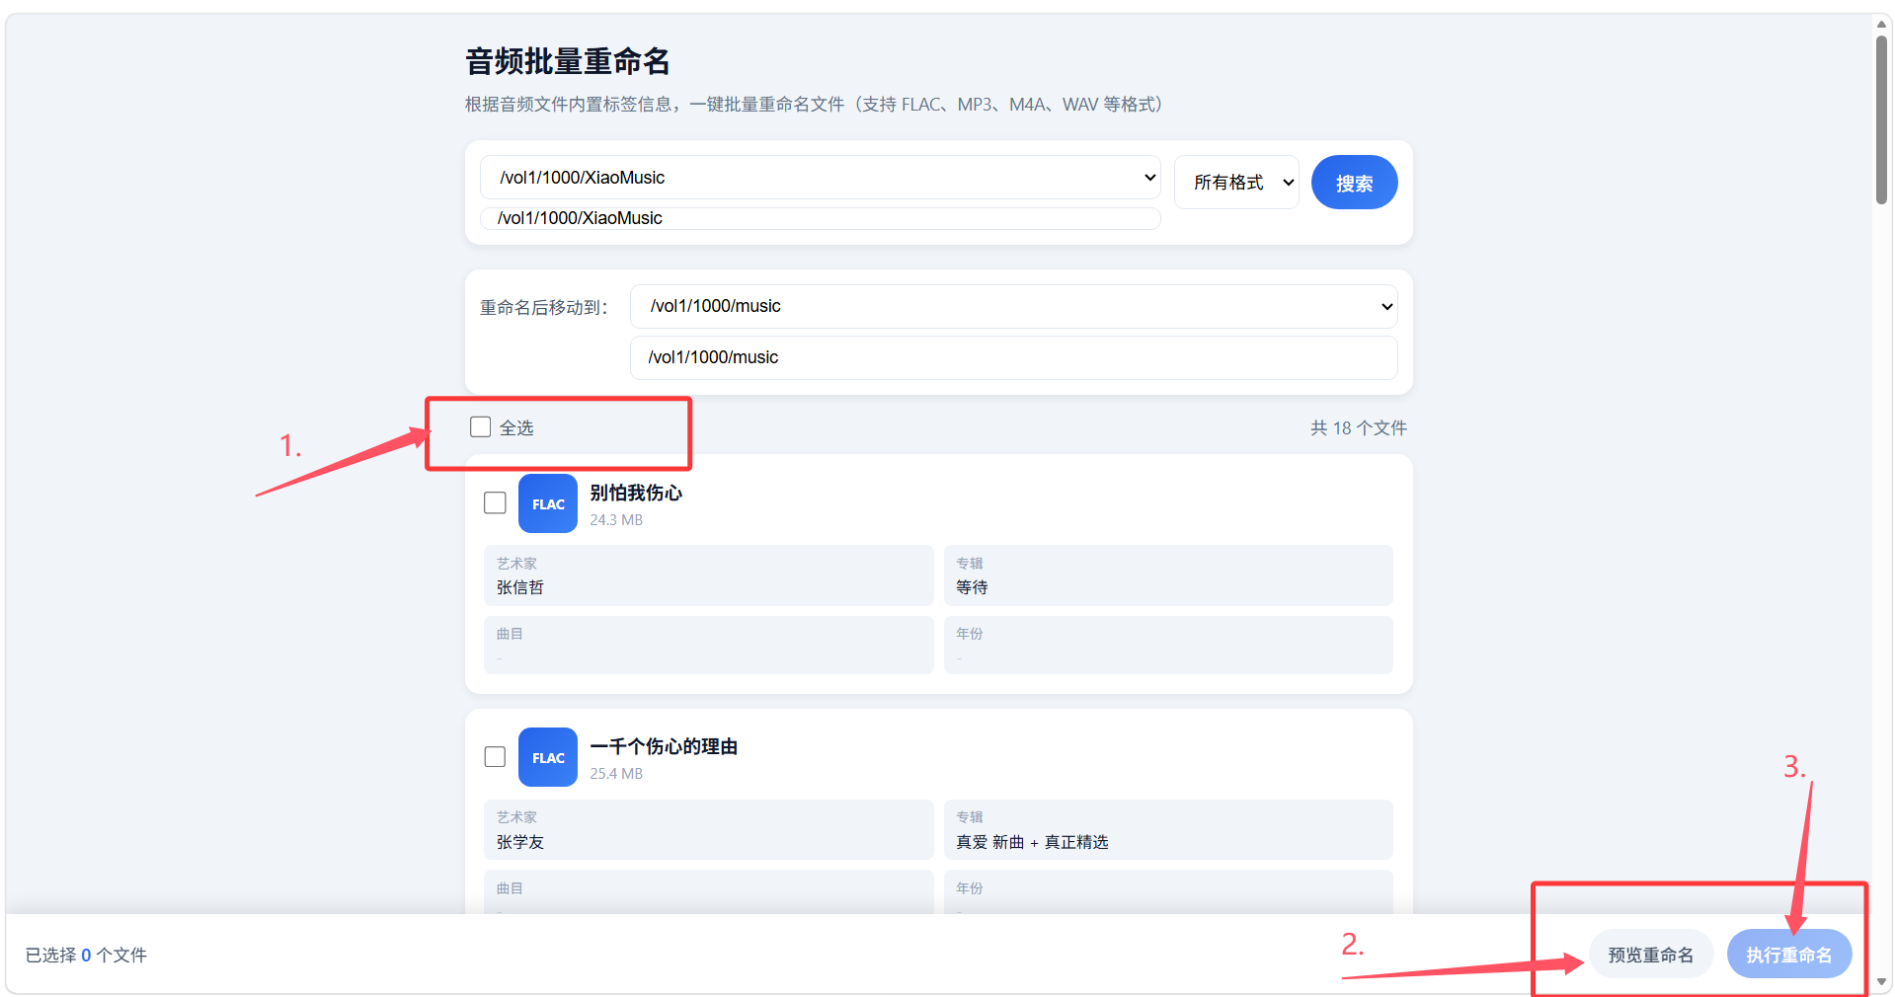Click the 执行重命名 execute button

click(1788, 955)
